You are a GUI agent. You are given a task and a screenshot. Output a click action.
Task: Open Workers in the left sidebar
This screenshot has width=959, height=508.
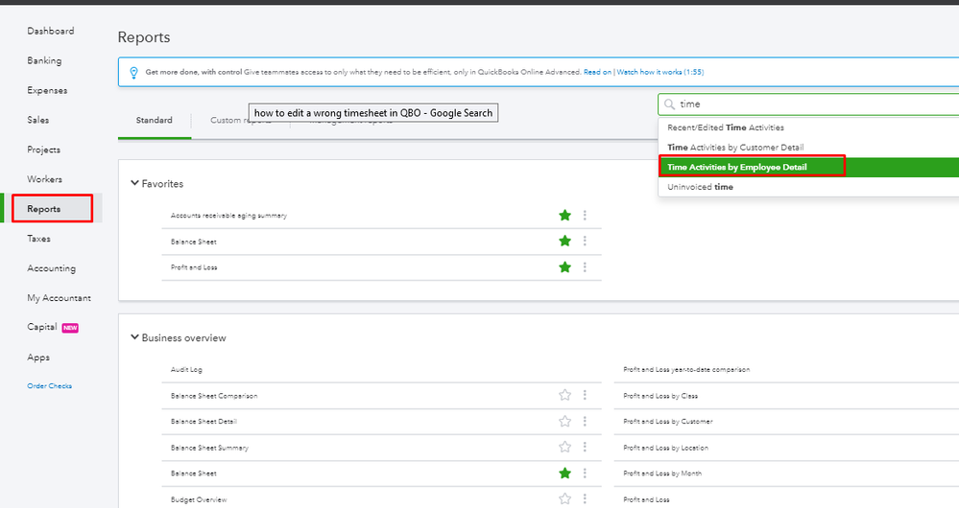click(x=44, y=179)
